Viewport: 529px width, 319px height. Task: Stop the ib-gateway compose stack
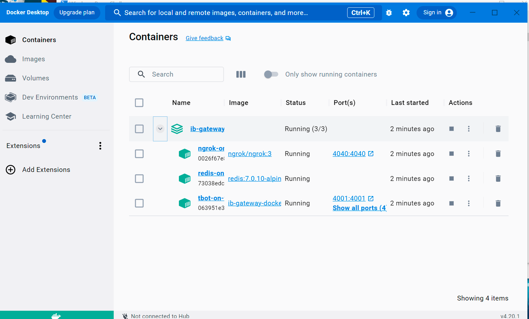(452, 129)
